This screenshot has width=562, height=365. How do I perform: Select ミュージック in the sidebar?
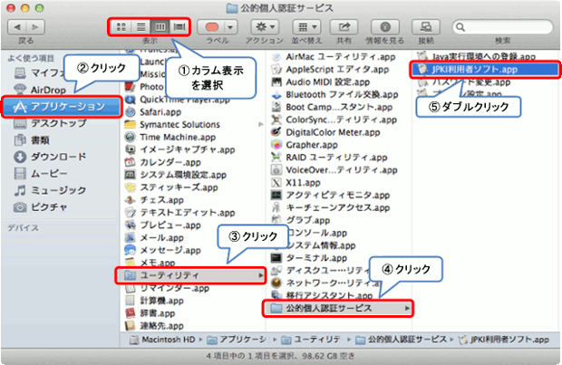[x=50, y=190]
